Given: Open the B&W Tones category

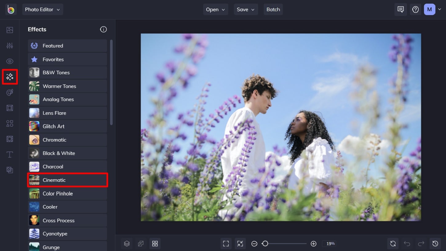Looking at the screenshot, I should 67,72.
